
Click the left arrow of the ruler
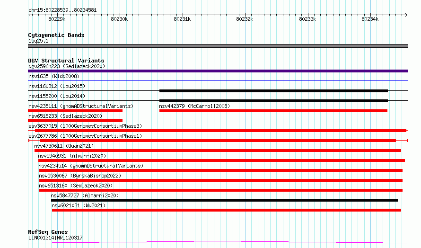tap(29, 15)
